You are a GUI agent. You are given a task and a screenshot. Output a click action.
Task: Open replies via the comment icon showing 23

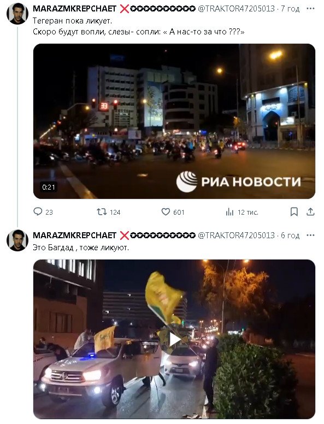click(x=43, y=212)
